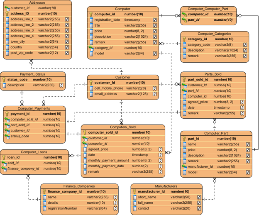Image resolution: width=259 pixels, height=215 pixels.
Task: Click the manufacturer_id foreign key icon in Computer_Part
Action: (x=184, y=167)
